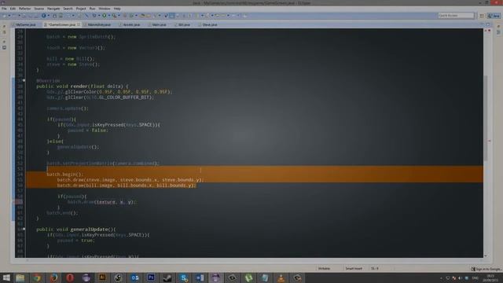Screen dimensions: 503x283
Task: Switch to the Assets.java editor tab
Action: 130,24
